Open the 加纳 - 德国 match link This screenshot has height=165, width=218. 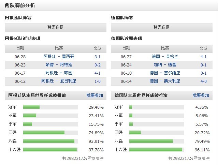[x=165, y=65]
